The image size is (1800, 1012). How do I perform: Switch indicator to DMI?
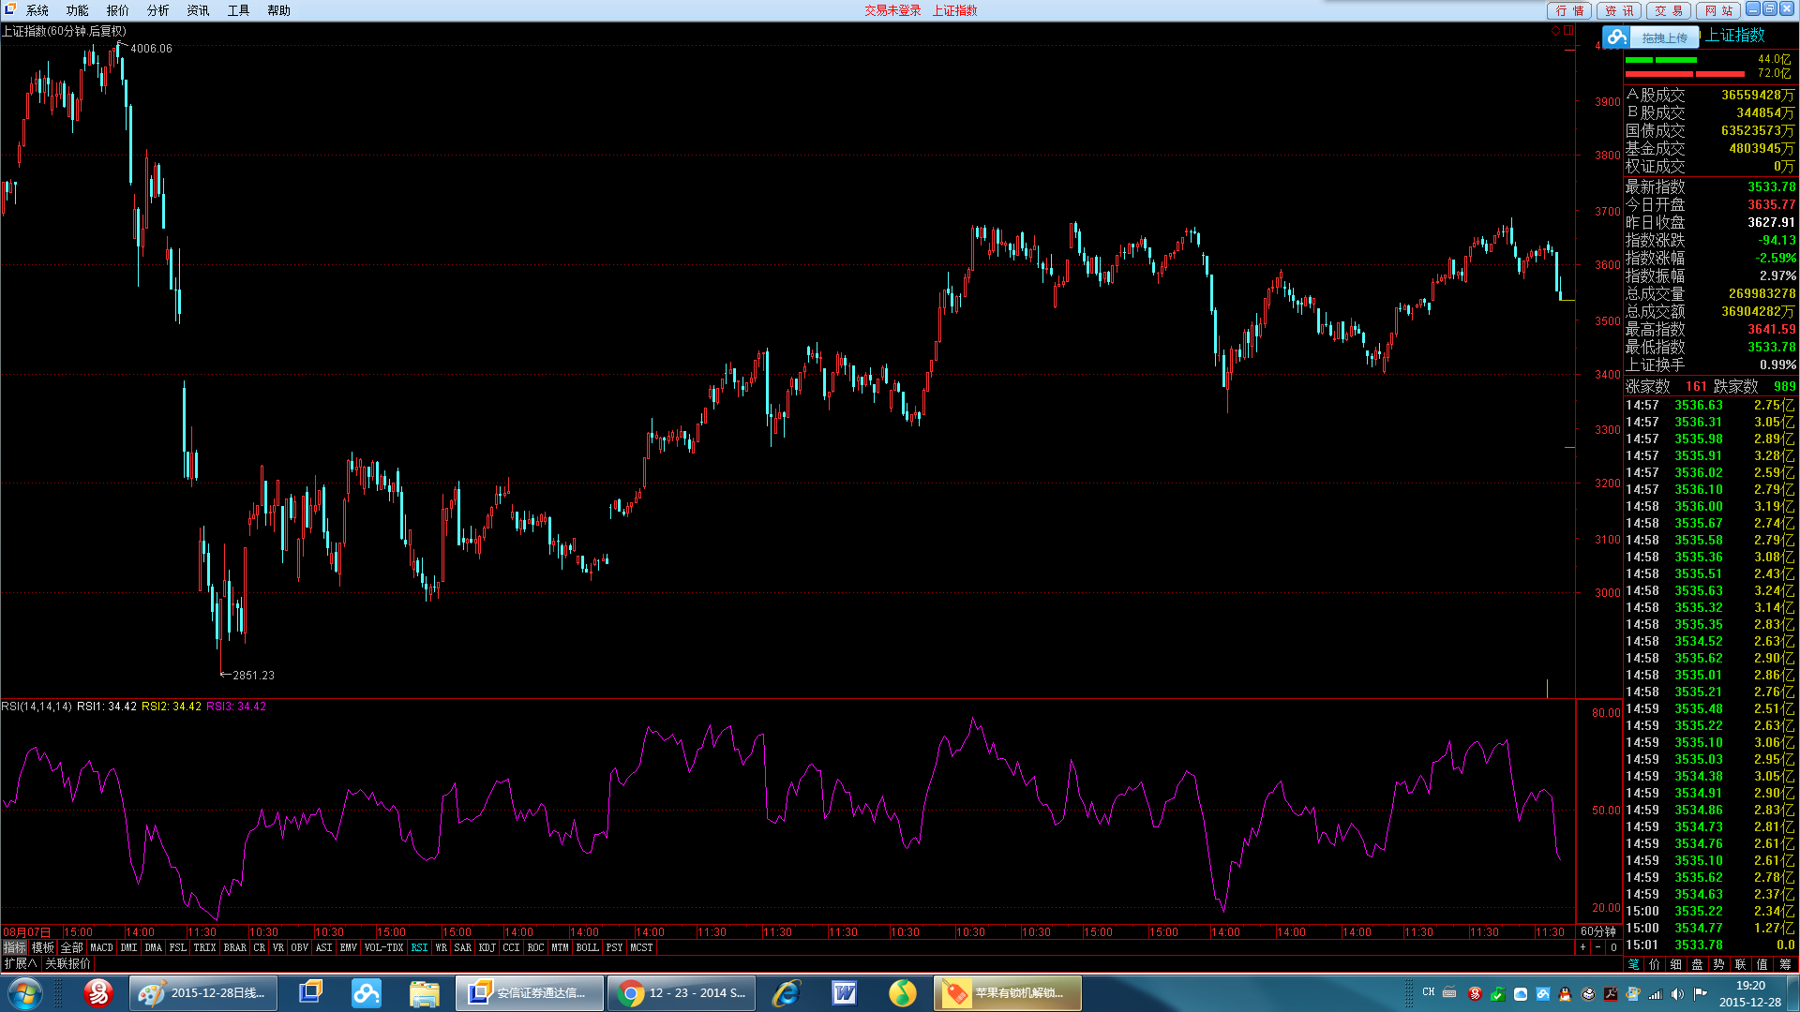[x=129, y=947]
